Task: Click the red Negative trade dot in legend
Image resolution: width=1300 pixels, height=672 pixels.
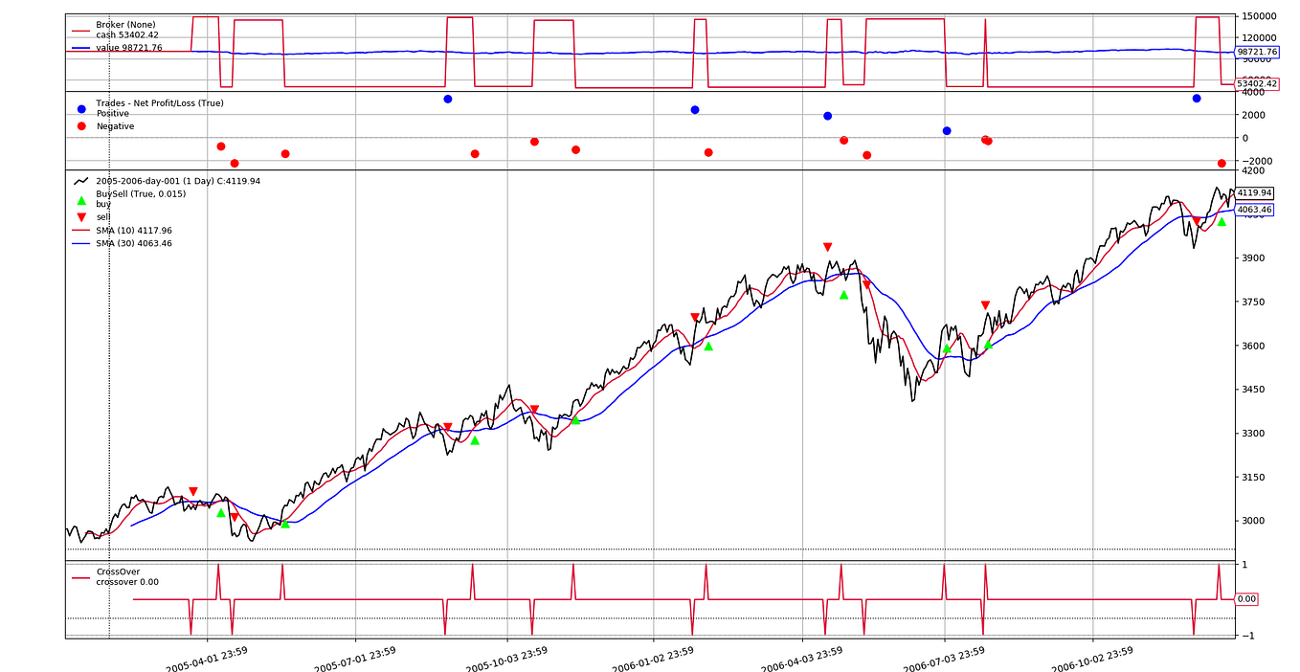Action: click(x=80, y=126)
